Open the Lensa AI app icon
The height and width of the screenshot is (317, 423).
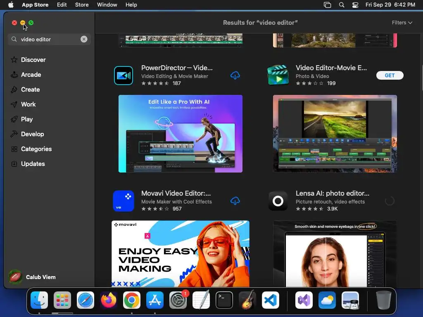[x=278, y=201]
